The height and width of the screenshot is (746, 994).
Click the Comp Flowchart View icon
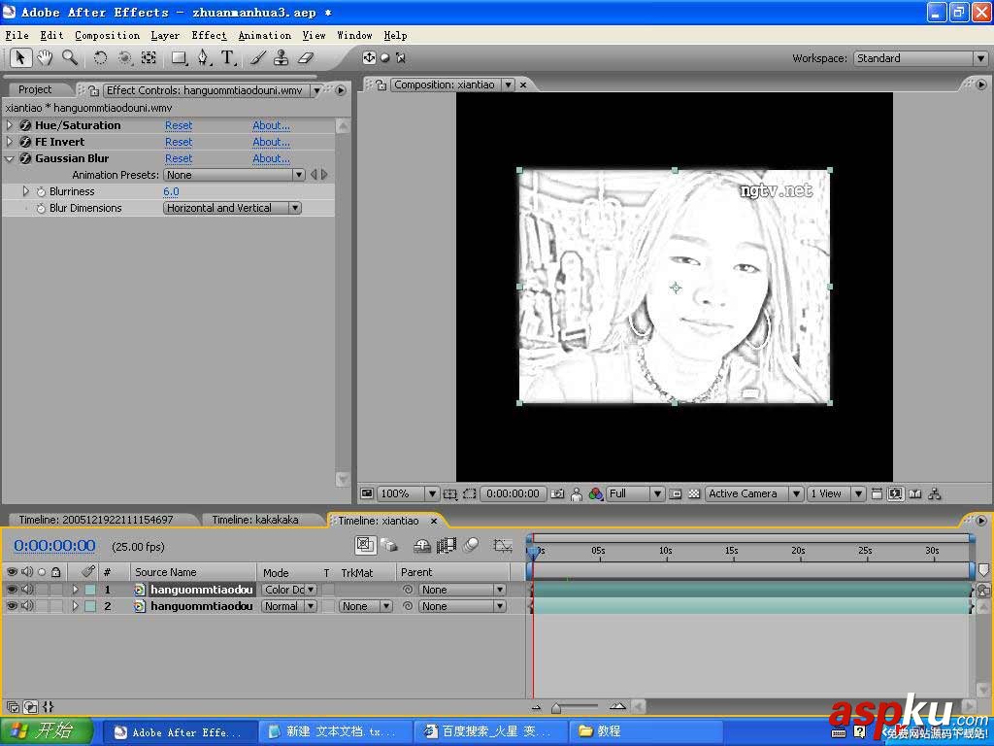935,493
